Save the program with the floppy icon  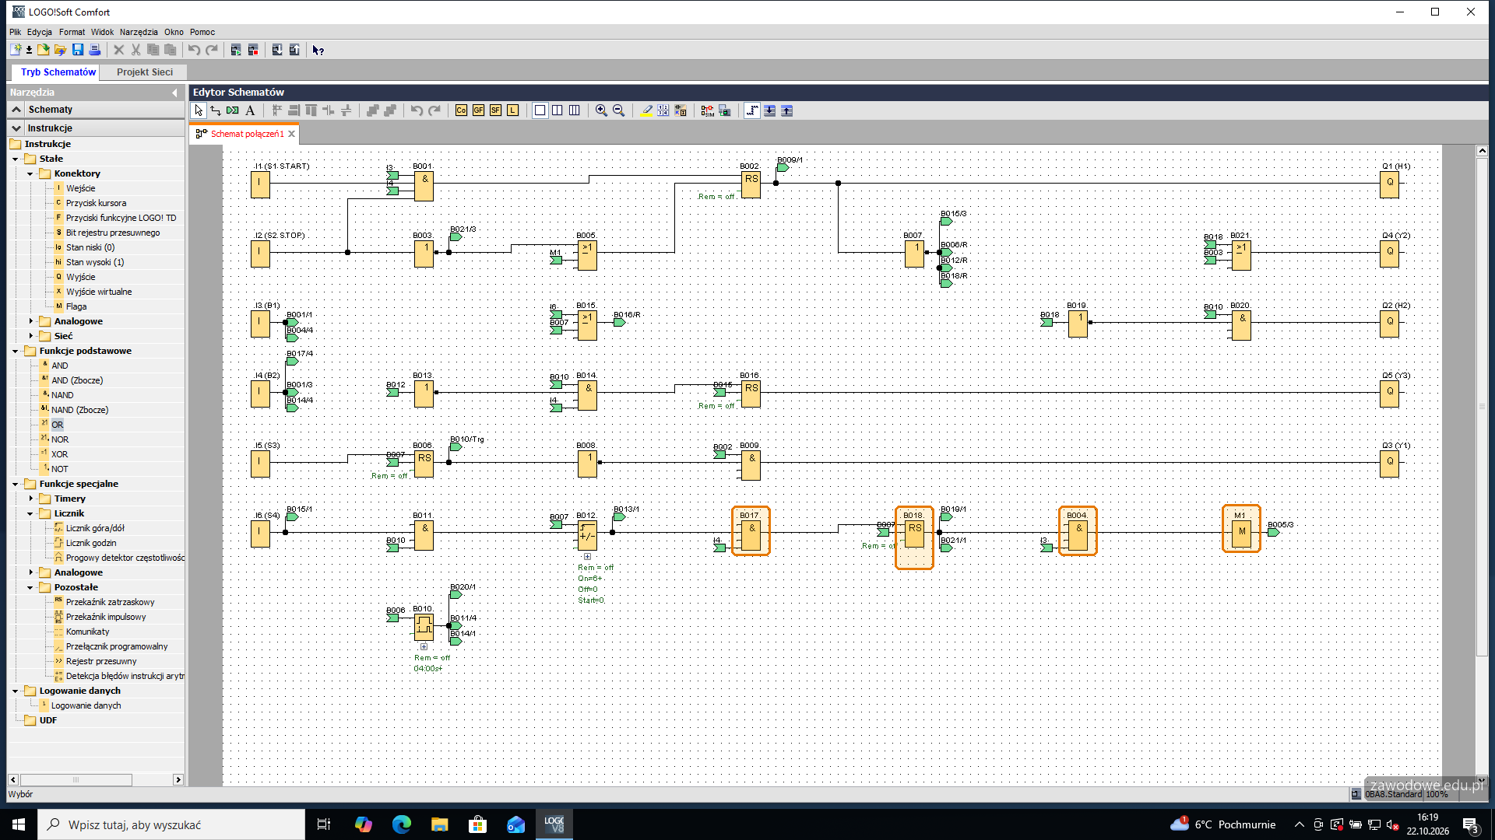[78, 50]
